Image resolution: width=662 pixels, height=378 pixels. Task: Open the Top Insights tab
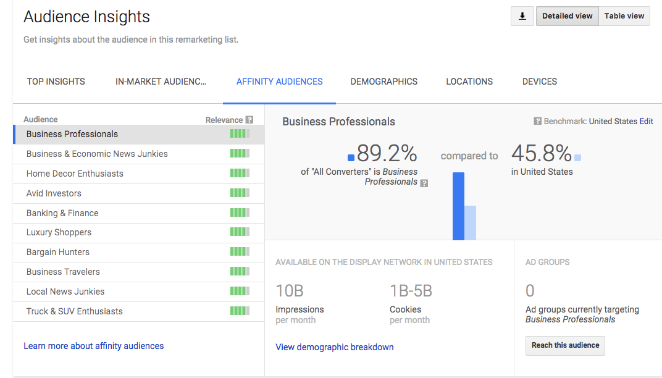(x=56, y=81)
